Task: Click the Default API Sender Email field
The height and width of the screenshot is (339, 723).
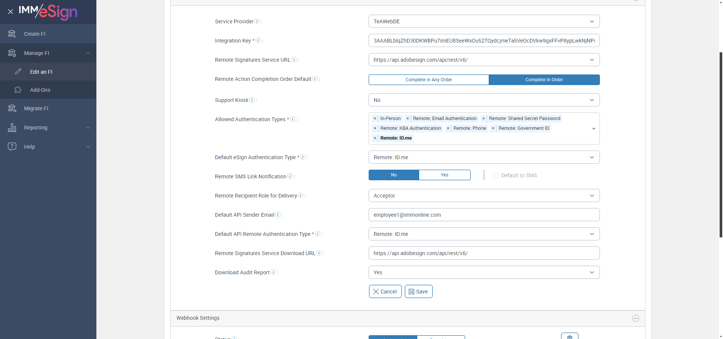Action: 484,215
